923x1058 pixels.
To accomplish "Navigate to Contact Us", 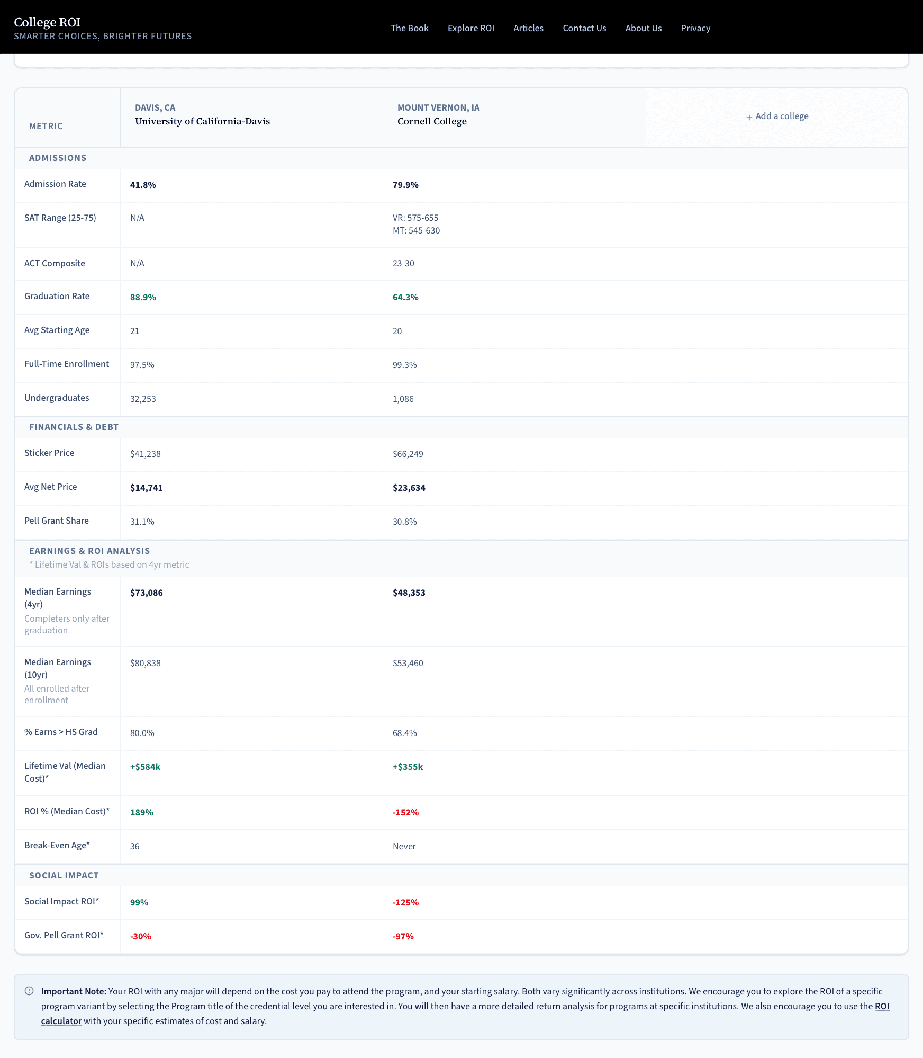I will click(584, 28).
